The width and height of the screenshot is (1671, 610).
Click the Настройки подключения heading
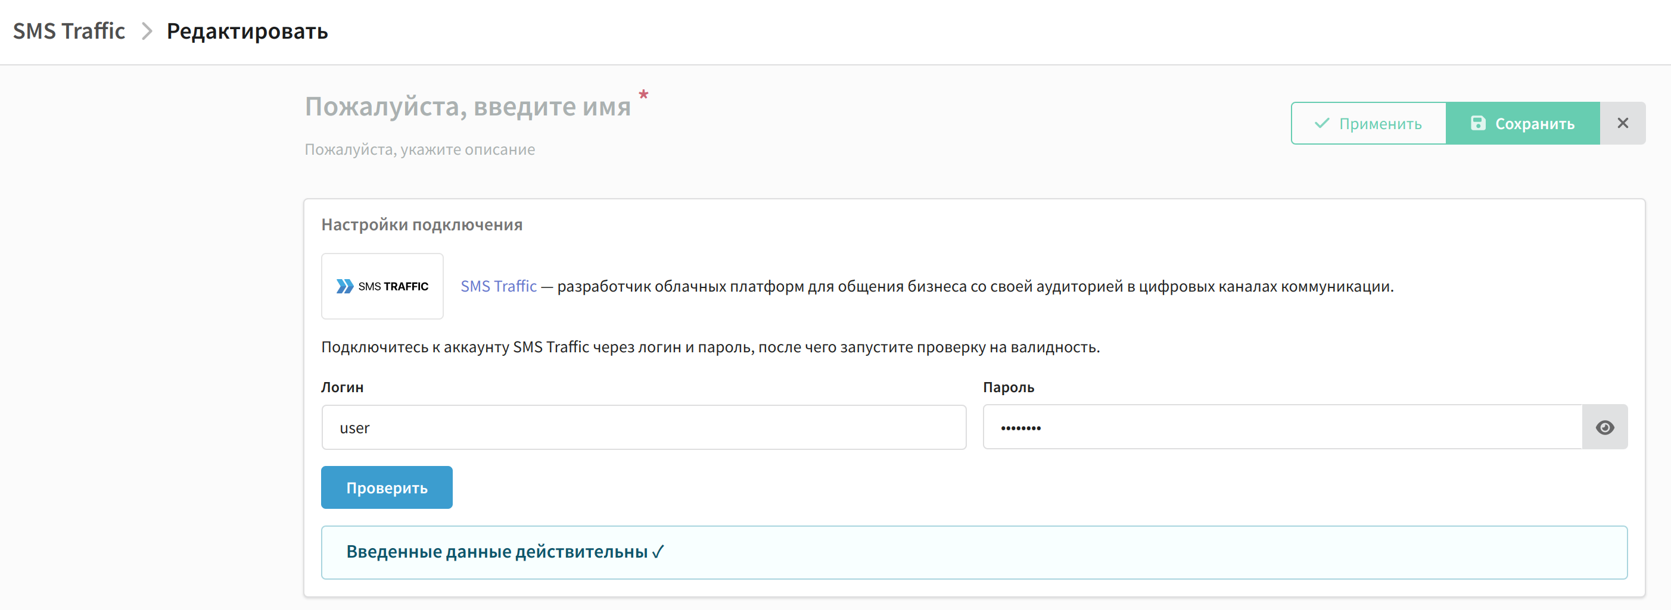pyautogui.click(x=422, y=225)
